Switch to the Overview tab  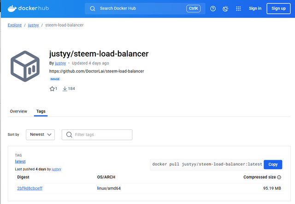click(18, 111)
